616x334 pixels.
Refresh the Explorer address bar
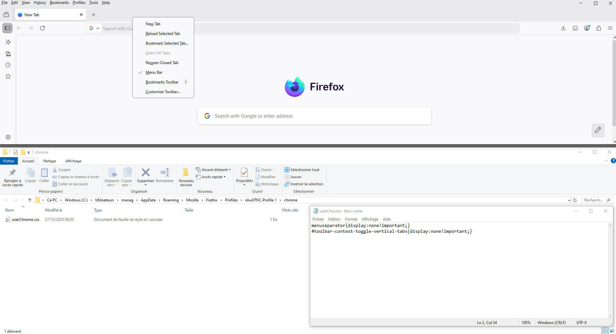575,200
